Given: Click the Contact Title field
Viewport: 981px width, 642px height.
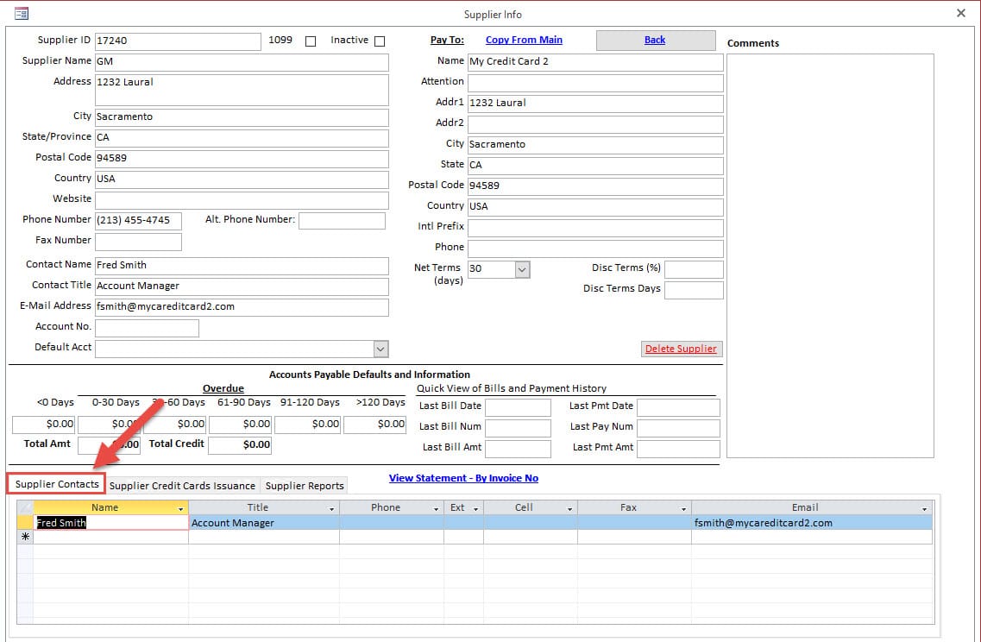Looking at the screenshot, I should [242, 286].
